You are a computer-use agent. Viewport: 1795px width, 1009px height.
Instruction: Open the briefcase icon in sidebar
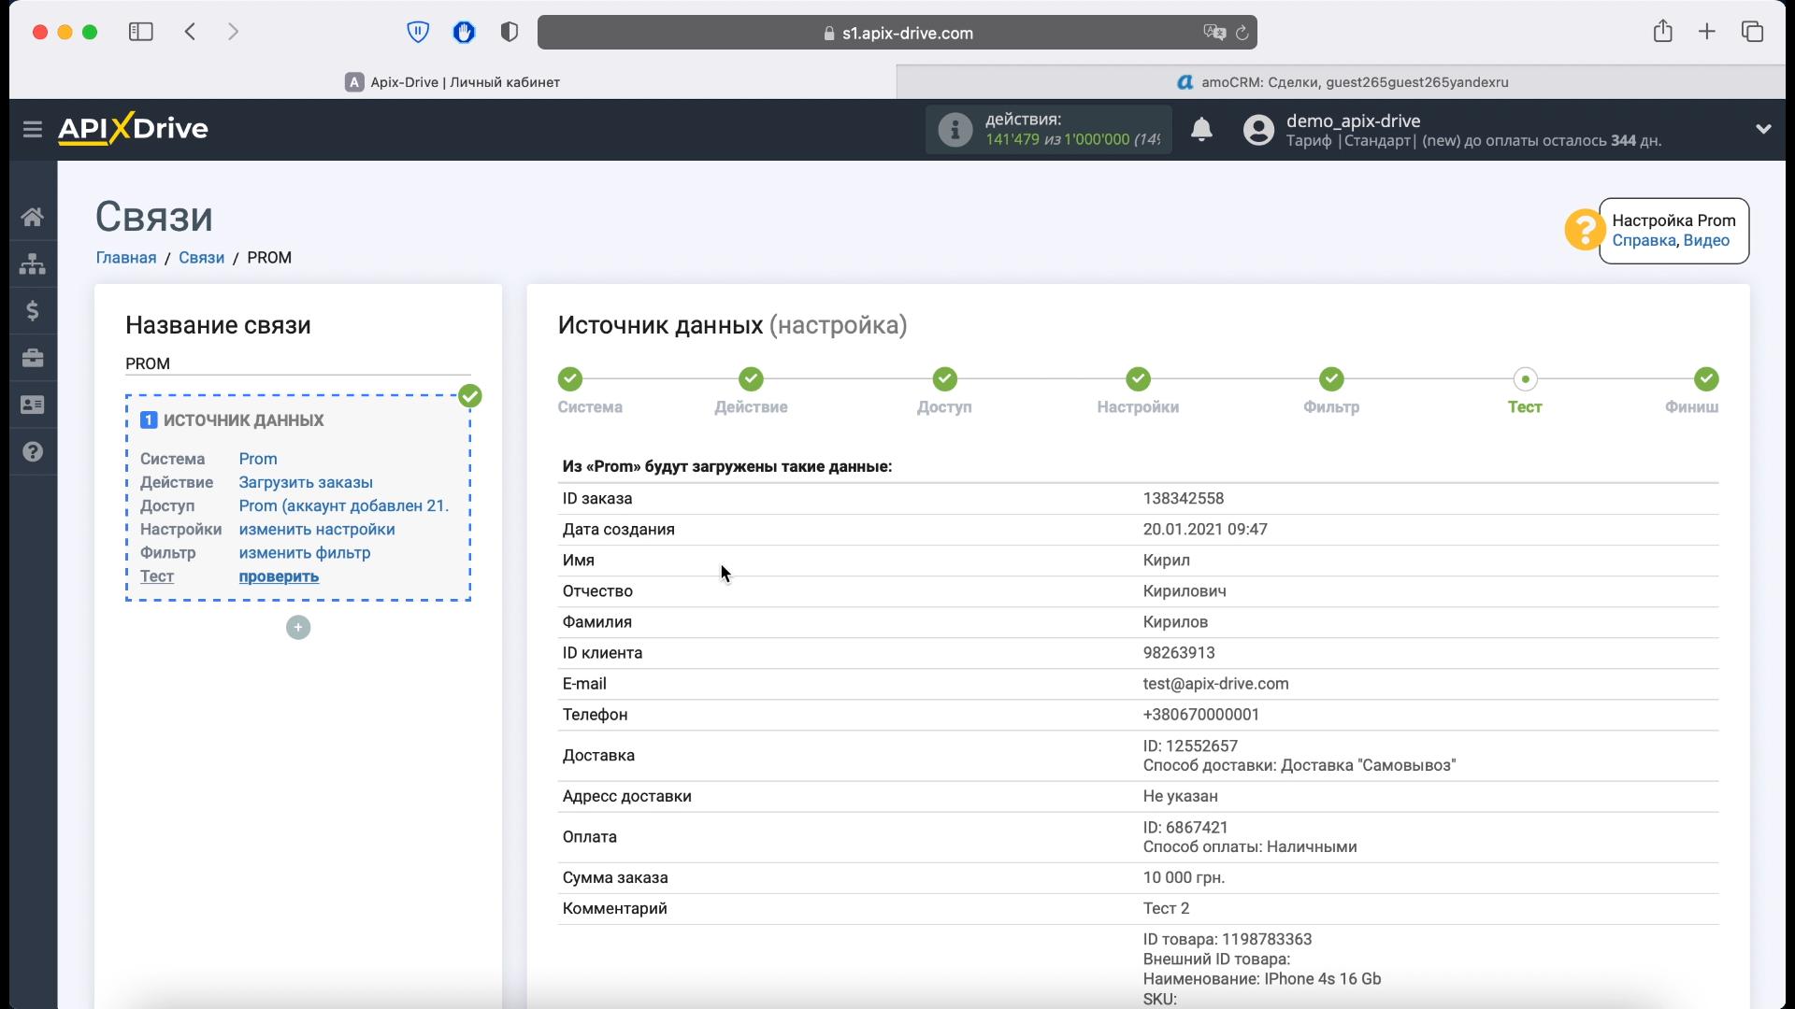click(x=33, y=358)
